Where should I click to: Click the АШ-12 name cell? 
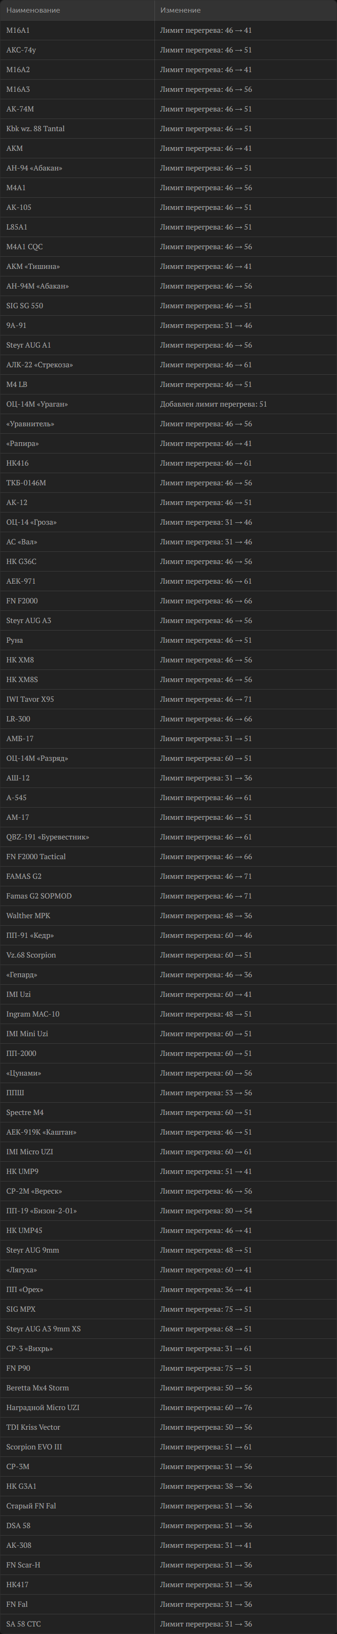pos(18,778)
